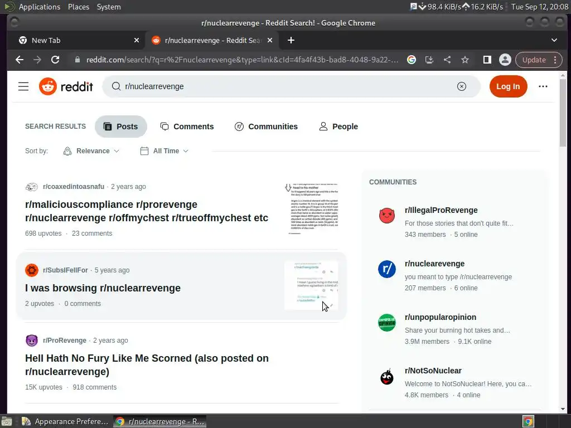Expand the Chrome tab search chevron

pos(554,40)
